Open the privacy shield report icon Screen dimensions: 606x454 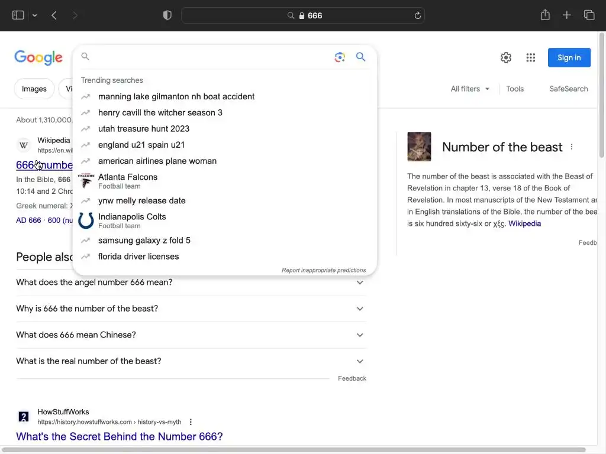[x=167, y=15]
